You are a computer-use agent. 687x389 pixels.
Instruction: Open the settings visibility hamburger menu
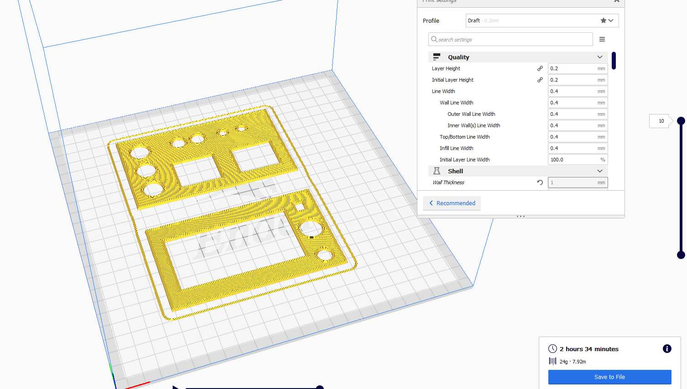point(602,39)
